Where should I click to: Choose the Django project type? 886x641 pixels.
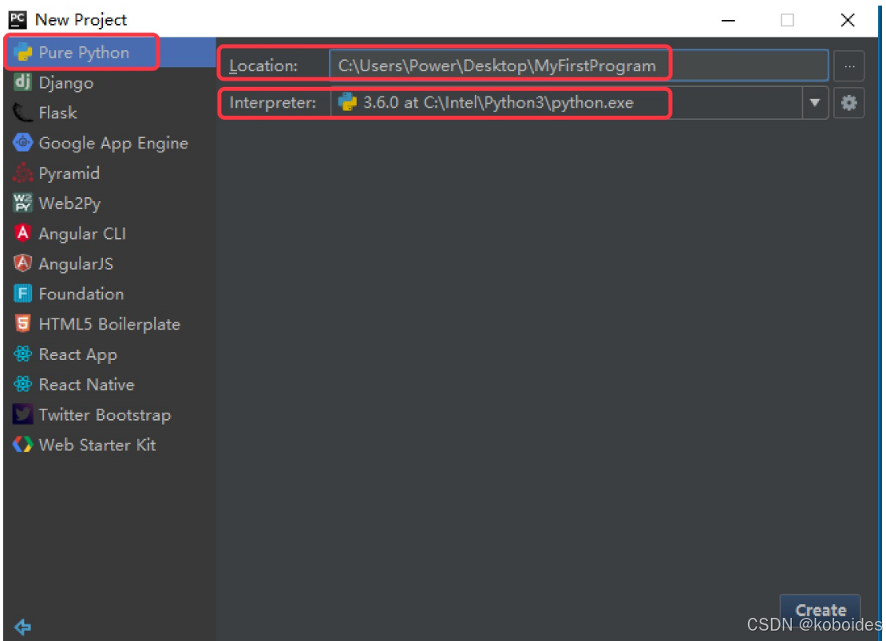coord(110,82)
